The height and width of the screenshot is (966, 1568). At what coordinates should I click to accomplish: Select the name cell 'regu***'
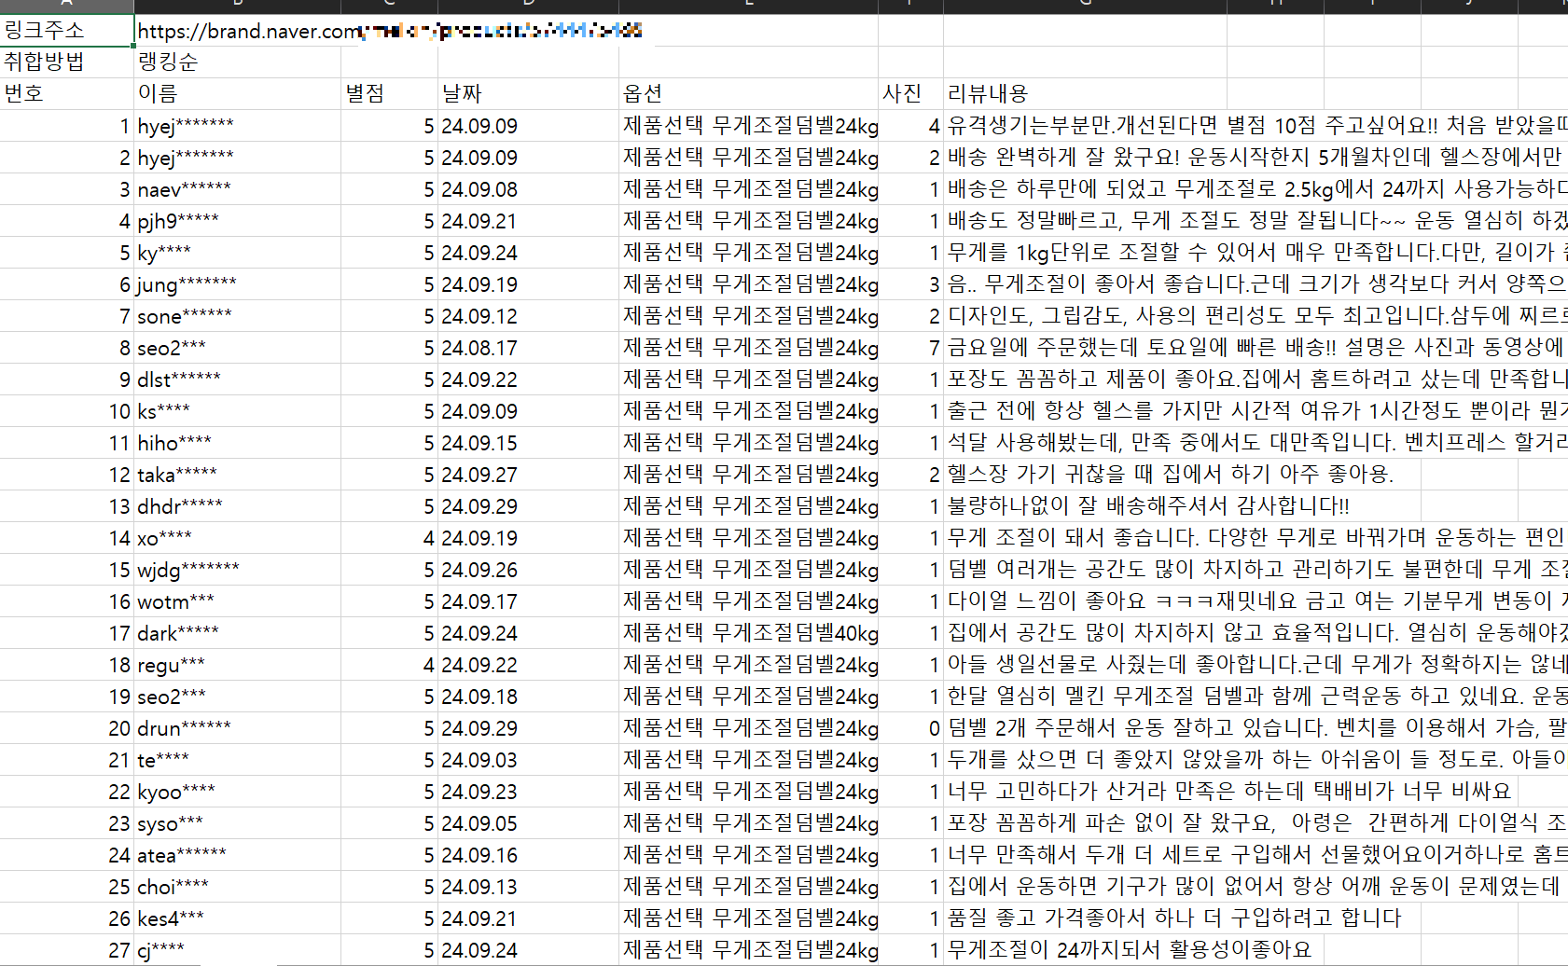point(238,665)
